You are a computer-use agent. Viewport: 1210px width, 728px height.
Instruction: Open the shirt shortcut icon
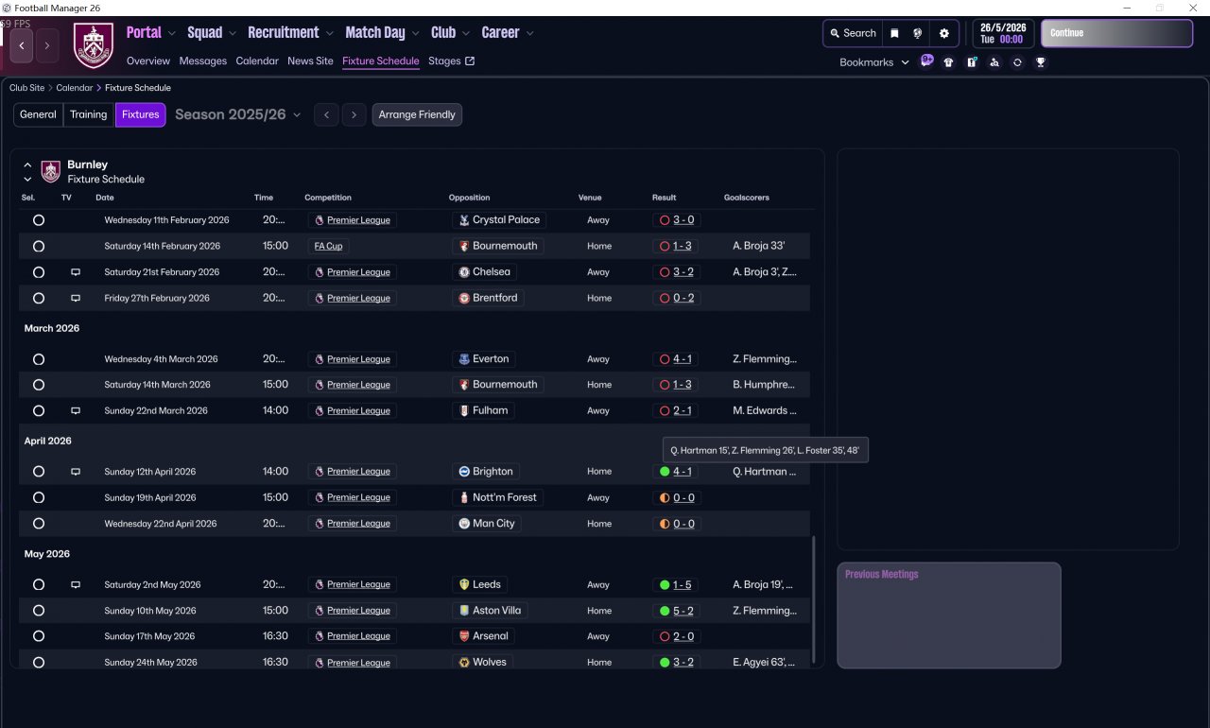(x=949, y=62)
